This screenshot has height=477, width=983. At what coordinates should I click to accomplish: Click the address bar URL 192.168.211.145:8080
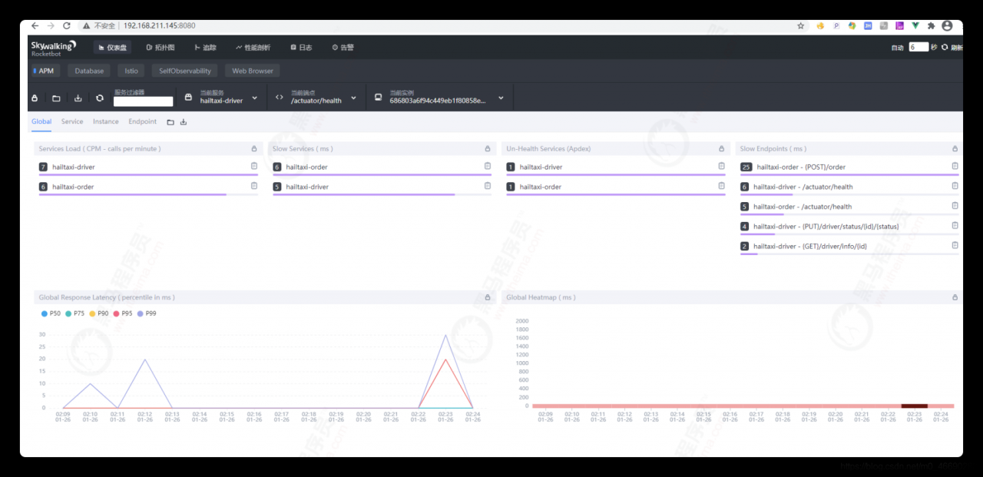(160, 25)
